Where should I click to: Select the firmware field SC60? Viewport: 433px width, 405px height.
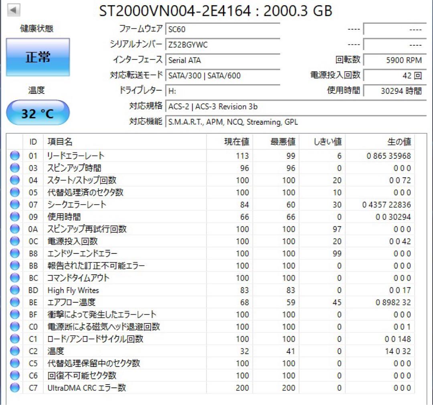click(x=223, y=29)
